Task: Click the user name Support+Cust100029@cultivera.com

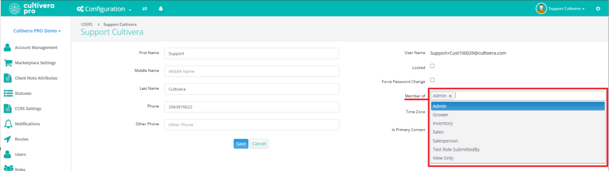Action: point(468,53)
